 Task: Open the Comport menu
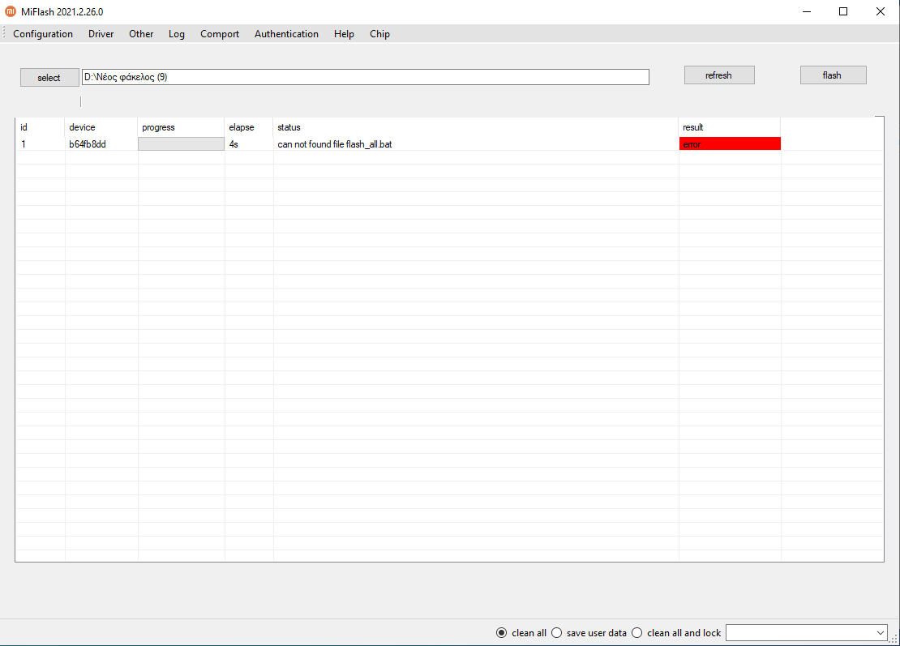tap(220, 34)
